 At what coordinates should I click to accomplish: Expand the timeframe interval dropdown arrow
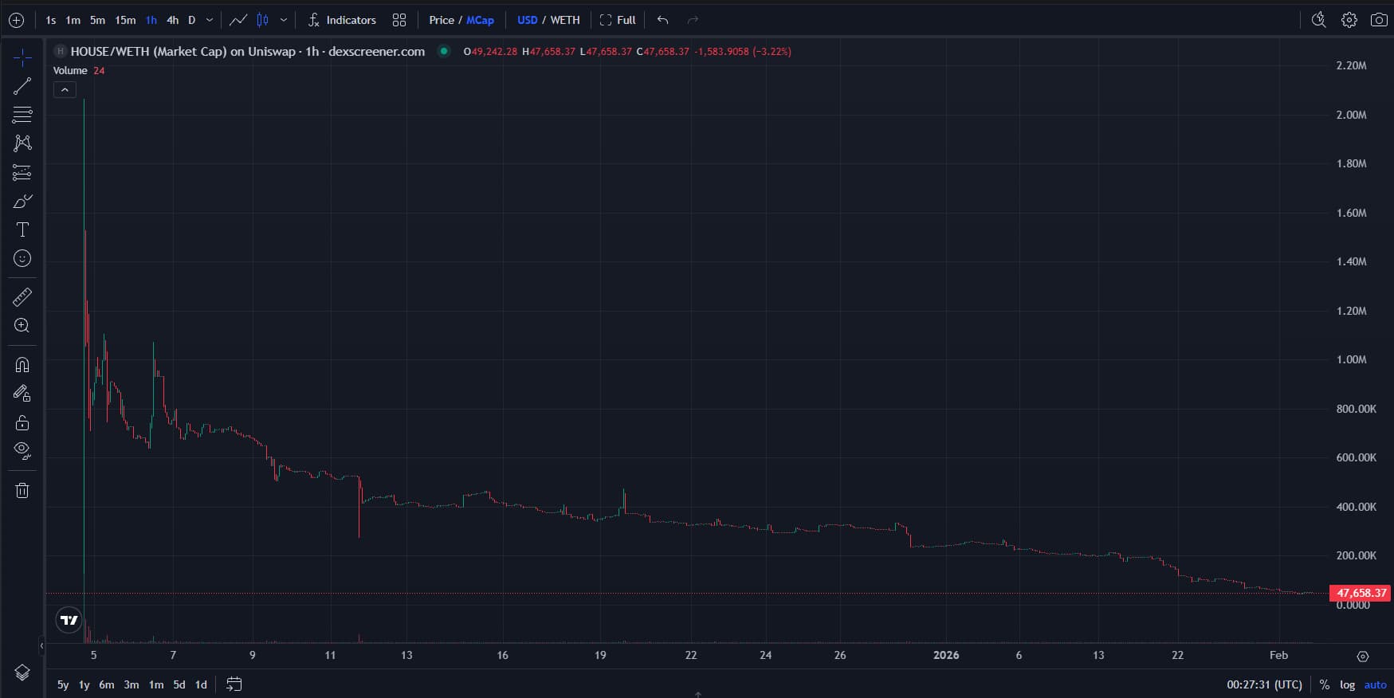pyautogui.click(x=210, y=20)
